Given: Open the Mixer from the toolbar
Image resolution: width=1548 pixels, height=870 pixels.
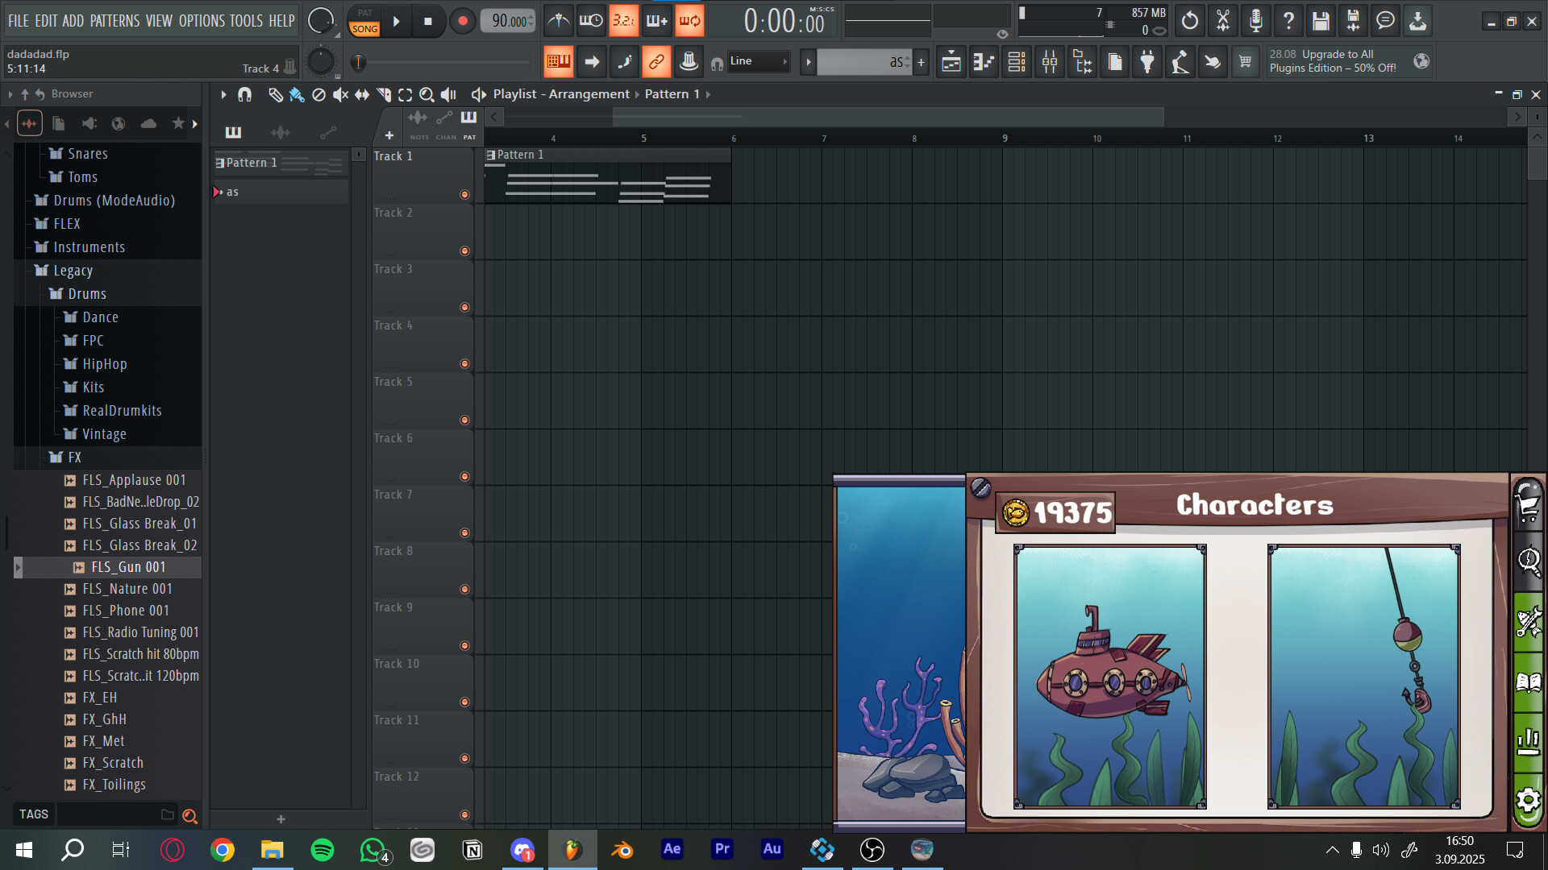Looking at the screenshot, I should point(1050,61).
